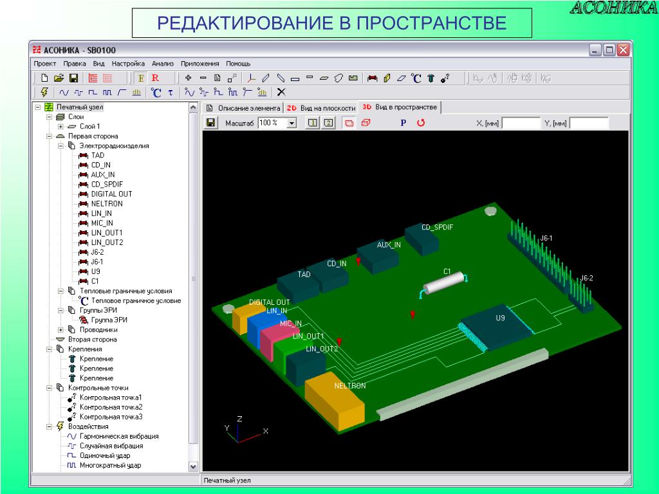Click the red resistor component icon
Viewport: 659px width, 494px height.
(372, 78)
